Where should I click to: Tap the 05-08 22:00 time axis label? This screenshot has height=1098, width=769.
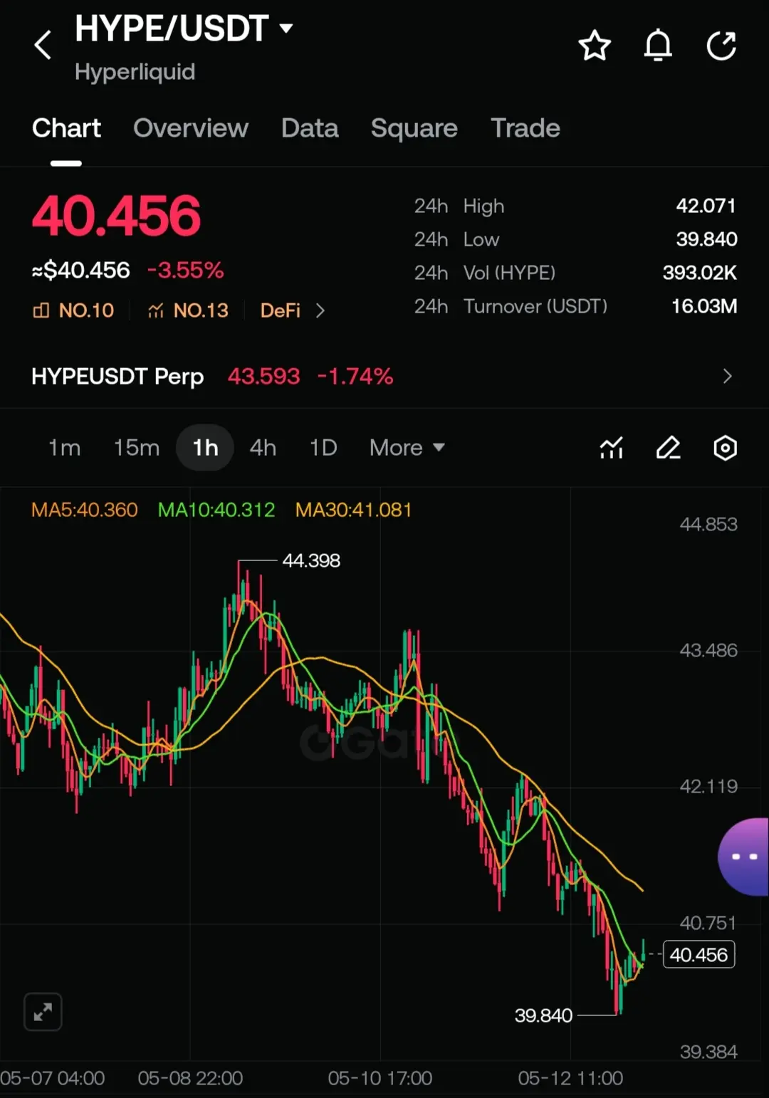[x=190, y=1078]
